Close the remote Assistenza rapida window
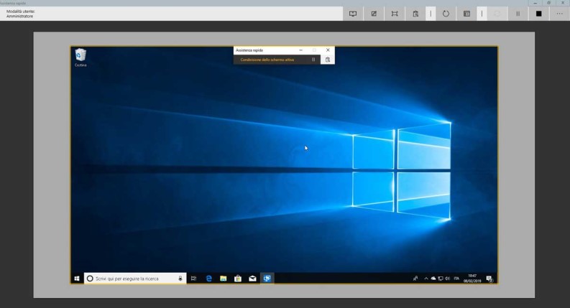The height and width of the screenshot is (308, 570). point(328,50)
